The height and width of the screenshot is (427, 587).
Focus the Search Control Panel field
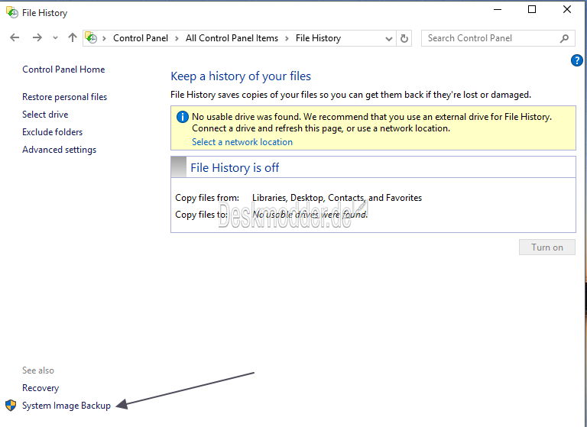click(498, 38)
